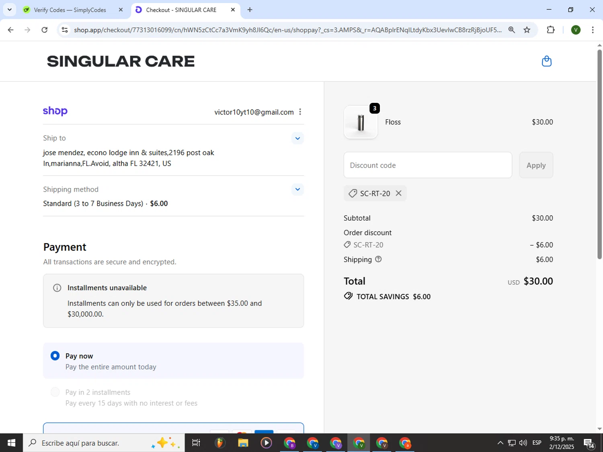
Task: Click the Installments unavailable info icon
Action: coord(57,288)
